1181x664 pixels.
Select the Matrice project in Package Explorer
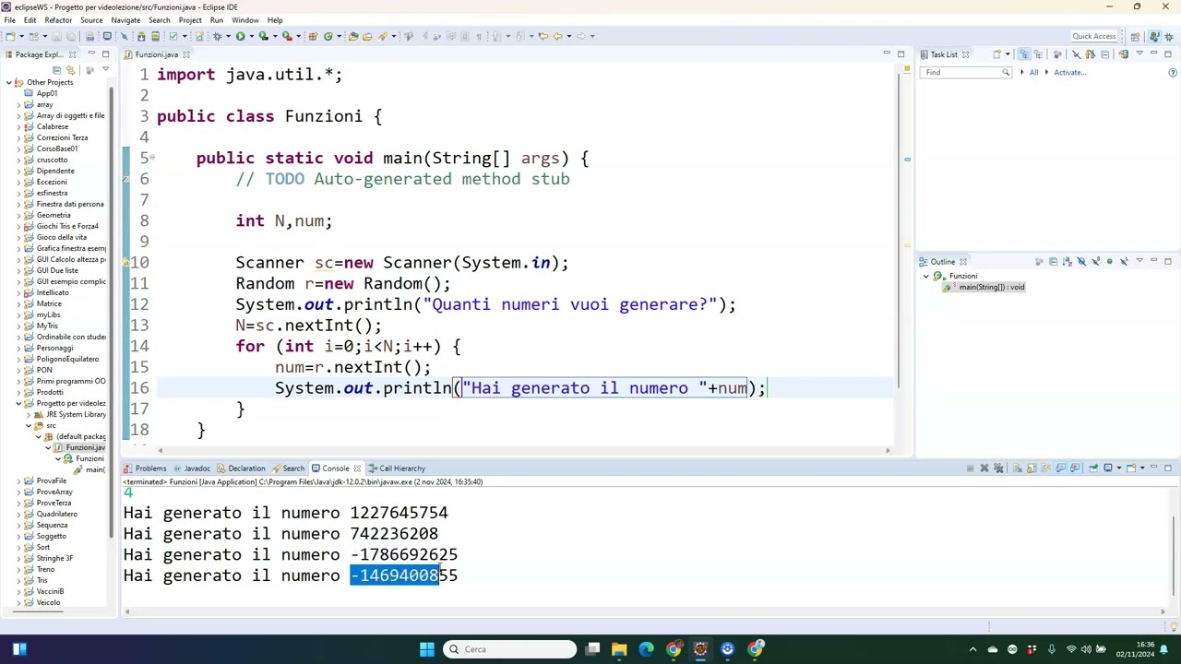tap(49, 303)
